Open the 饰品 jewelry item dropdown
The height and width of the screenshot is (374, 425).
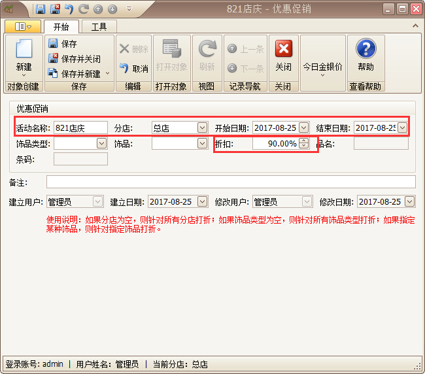(202, 143)
